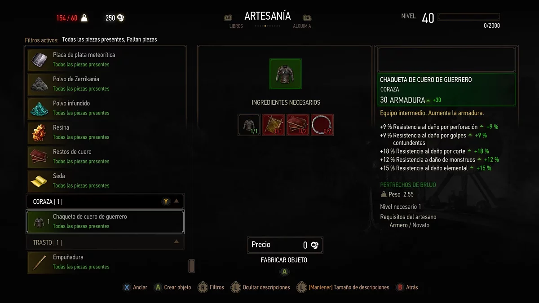
Task: Select Chaqueta de cuero de guerrero recipe
Action: point(105,221)
